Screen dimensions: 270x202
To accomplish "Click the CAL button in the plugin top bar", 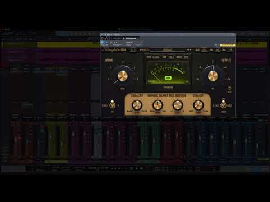I will pyautogui.click(x=223, y=50).
